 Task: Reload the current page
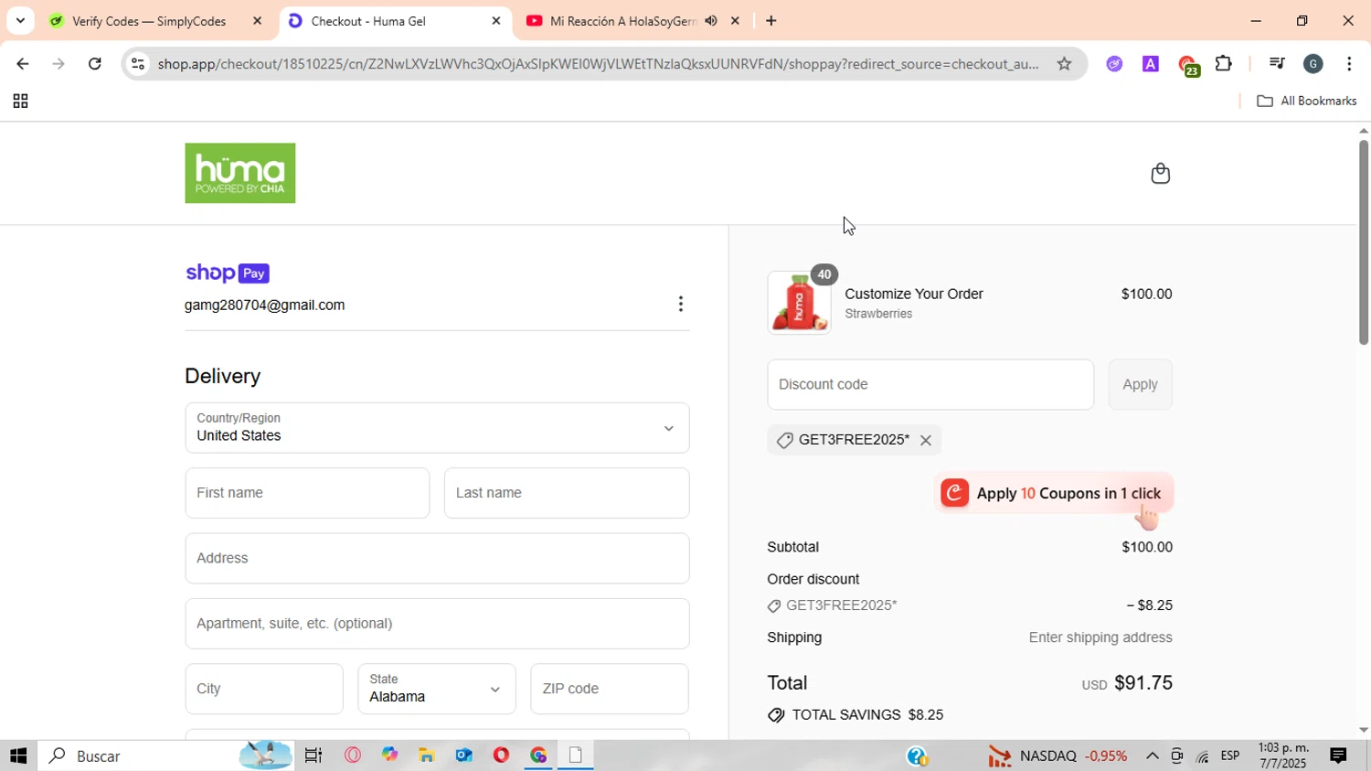tap(95, 64)
